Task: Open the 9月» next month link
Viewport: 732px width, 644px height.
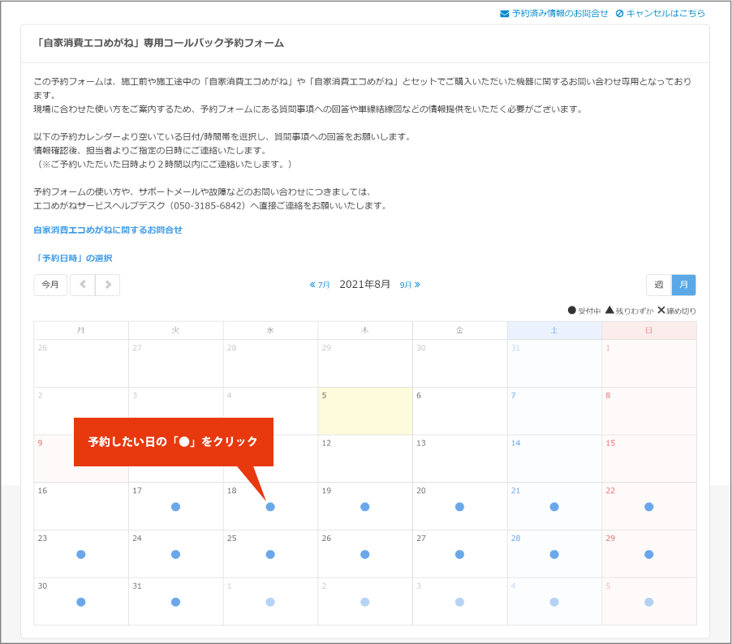Action: (x=410, y=285)
